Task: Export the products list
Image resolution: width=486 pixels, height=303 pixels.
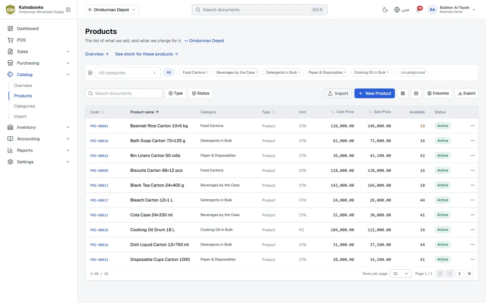Action: [467, 93]
